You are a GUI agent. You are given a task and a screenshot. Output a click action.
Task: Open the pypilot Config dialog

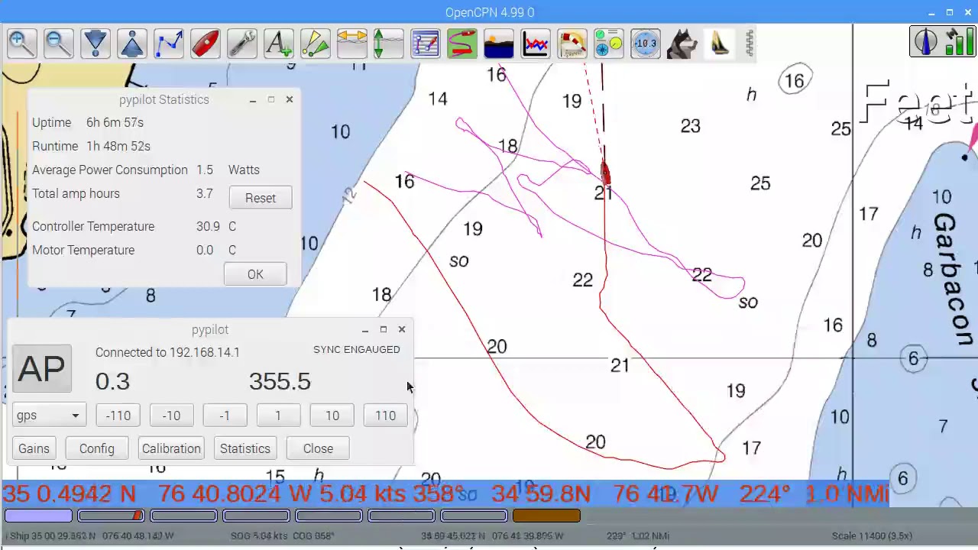pos(97,448)
